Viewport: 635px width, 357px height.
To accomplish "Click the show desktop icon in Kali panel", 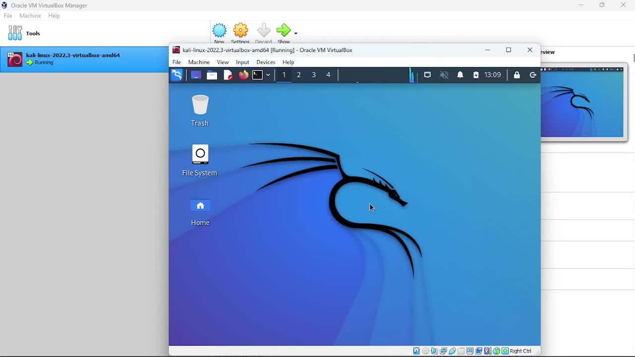I will tap(196, 75).
